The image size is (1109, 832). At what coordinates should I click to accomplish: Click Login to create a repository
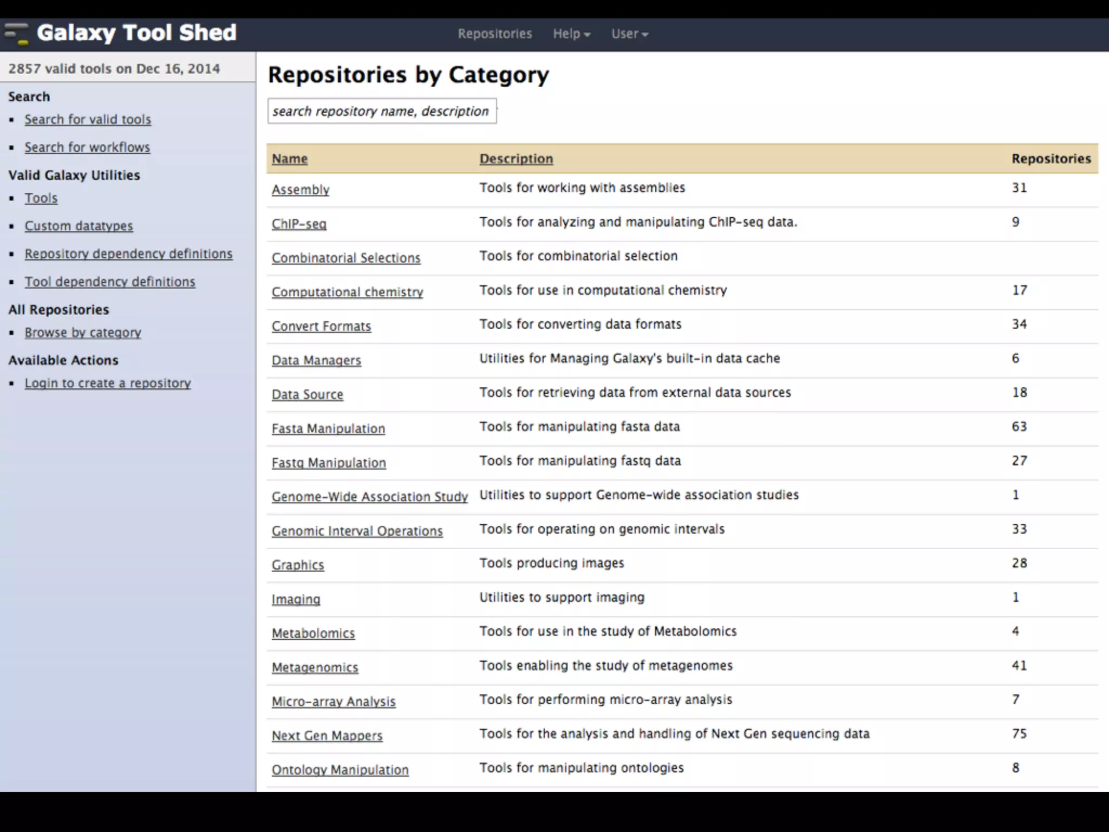click(108, 383)
